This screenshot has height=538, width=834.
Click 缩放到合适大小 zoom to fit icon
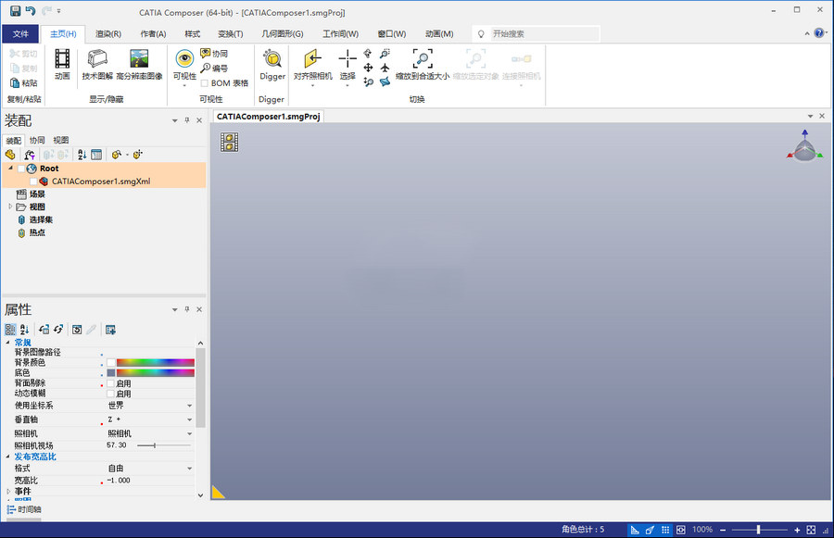(x=423, y=58)
